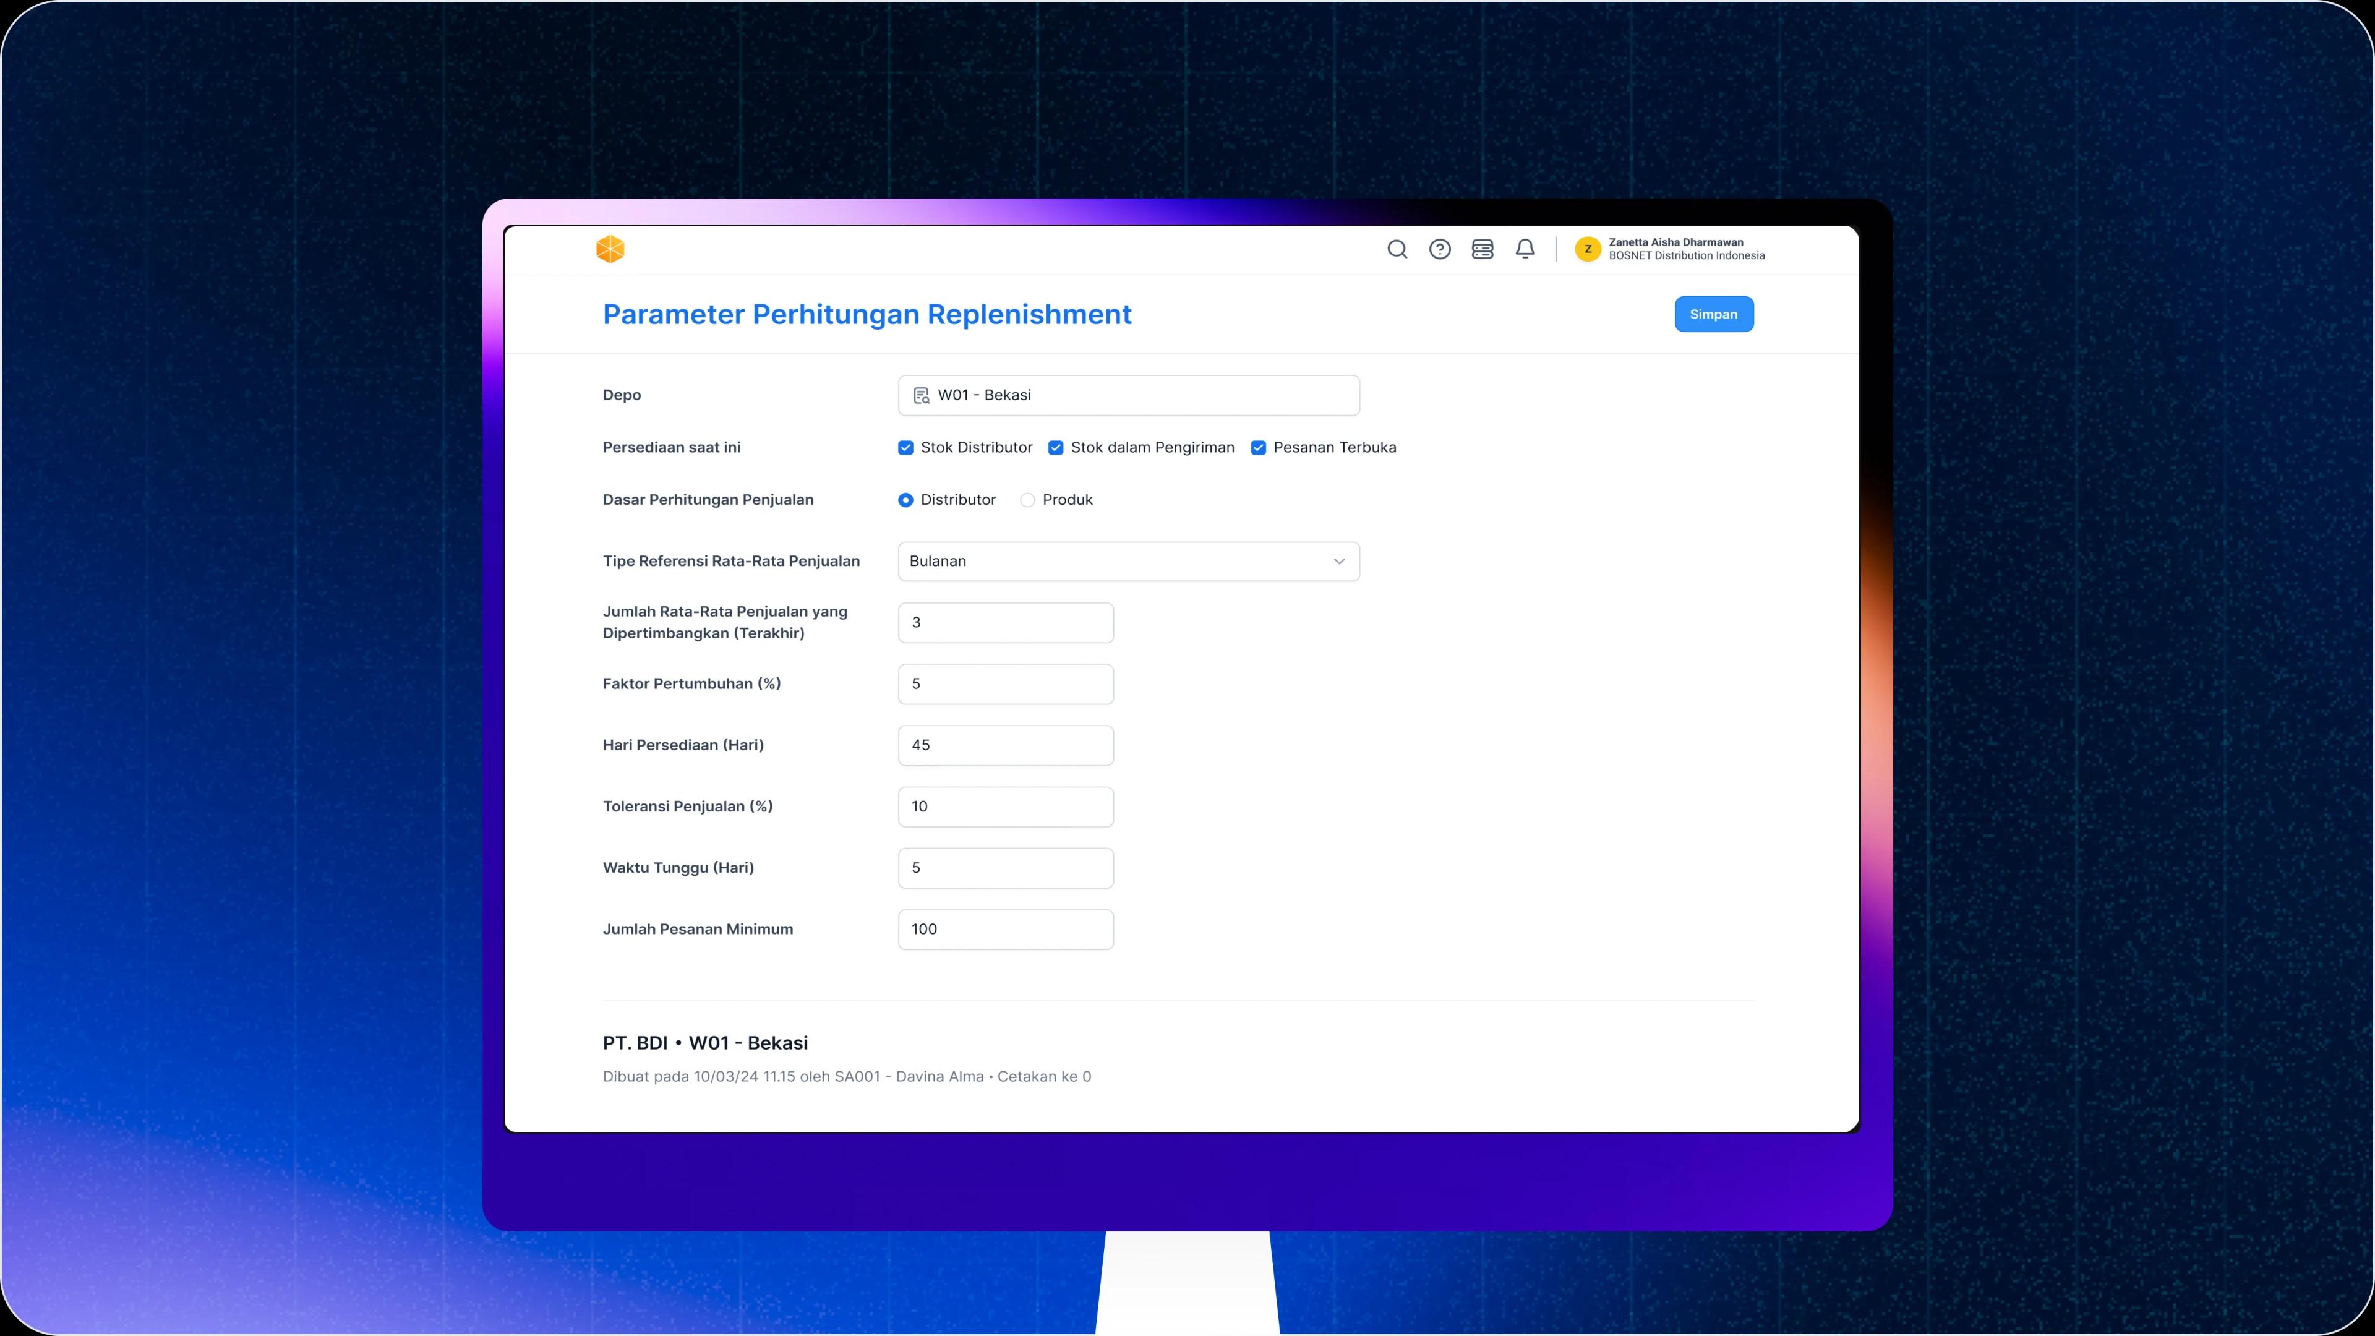Open the help question mark icon
Viewport: 2375px width, 1336px height.
pyautogui.click(x=1439, y=249)
